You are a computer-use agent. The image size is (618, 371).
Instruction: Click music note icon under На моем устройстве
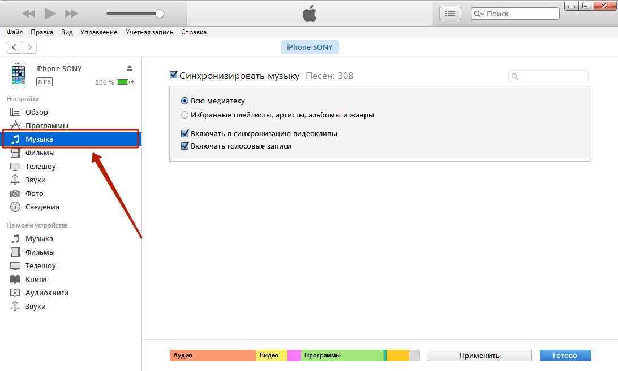[15, 239]
